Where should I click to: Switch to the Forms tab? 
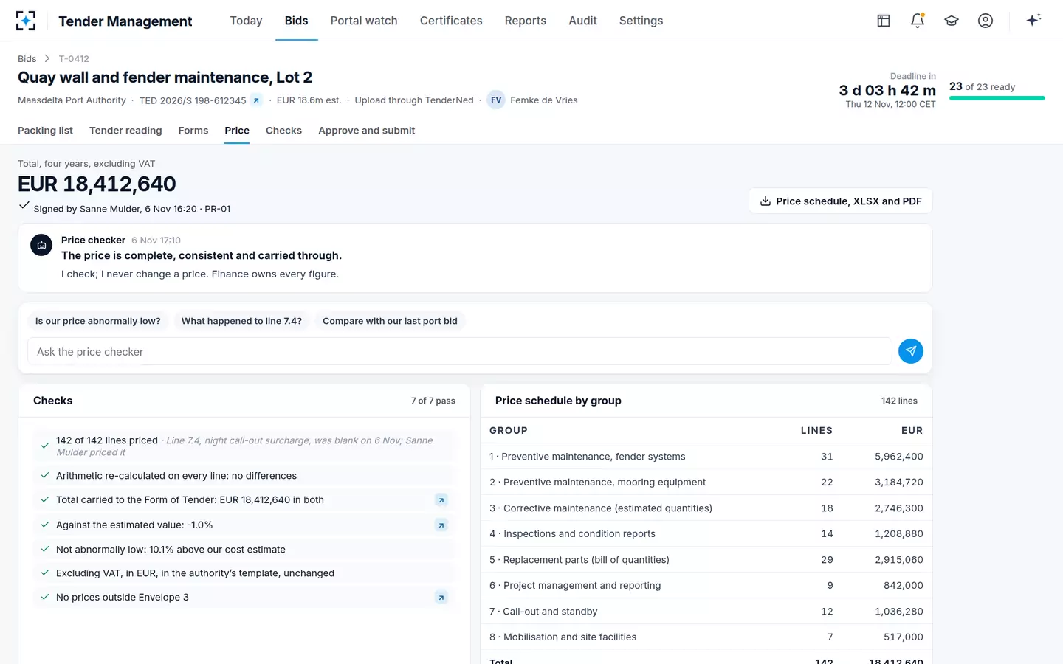click(x=193, y=131)
